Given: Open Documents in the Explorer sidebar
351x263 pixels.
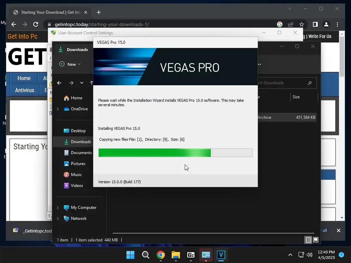Looking at the screenshot, I should 78,153.
